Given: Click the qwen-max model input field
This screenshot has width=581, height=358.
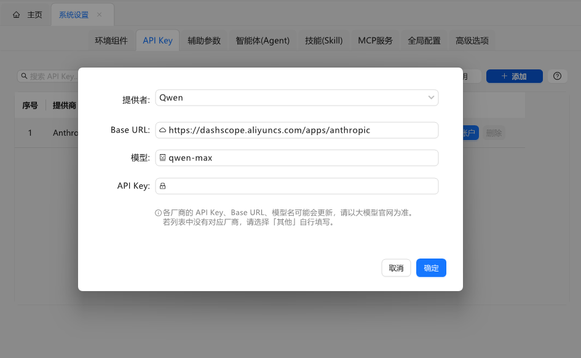Looking at the screenshot, I should click(x=301, y=158).
